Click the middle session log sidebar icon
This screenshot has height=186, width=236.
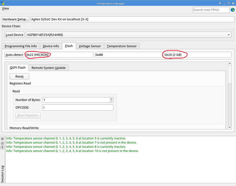[3, 143]
